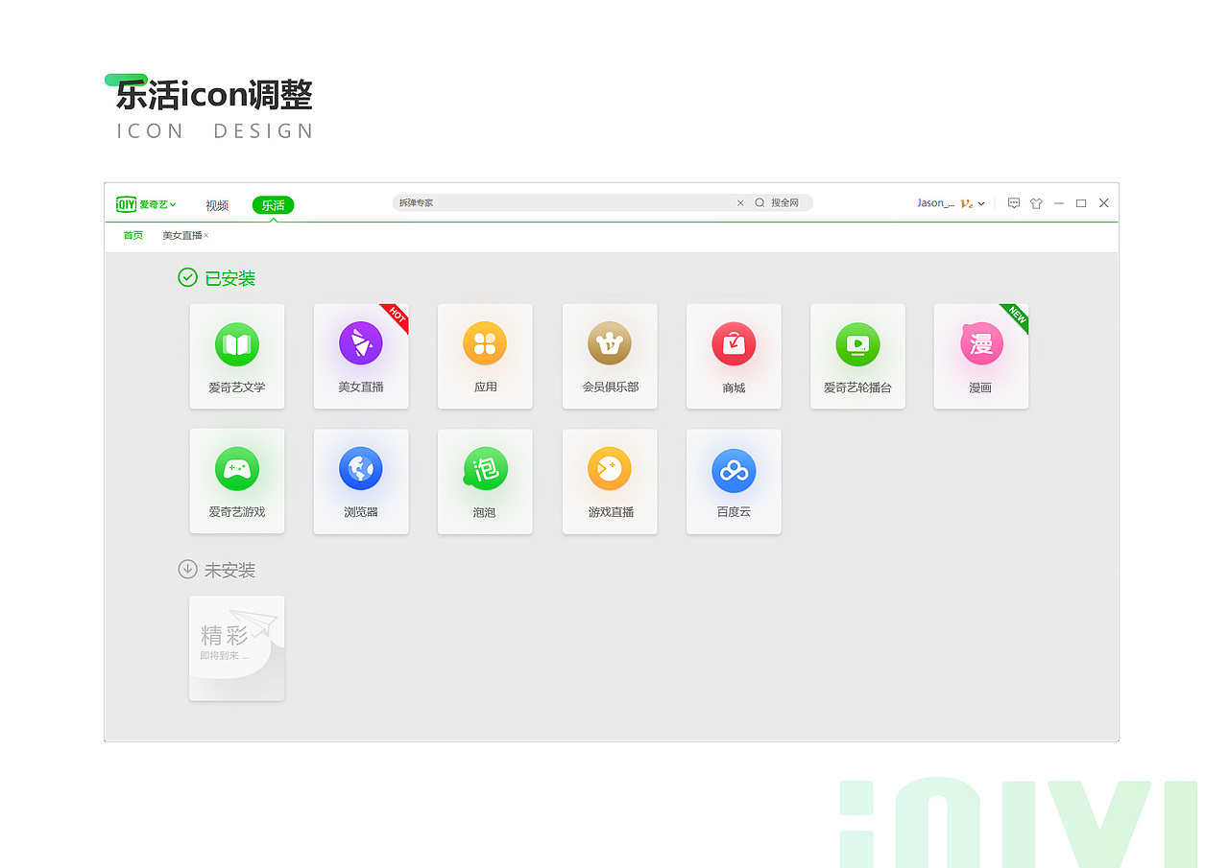Viewport: 1229px width, 868px height.
Task: Open the 应用 orange four-dot icon
Action: (485, 343)
